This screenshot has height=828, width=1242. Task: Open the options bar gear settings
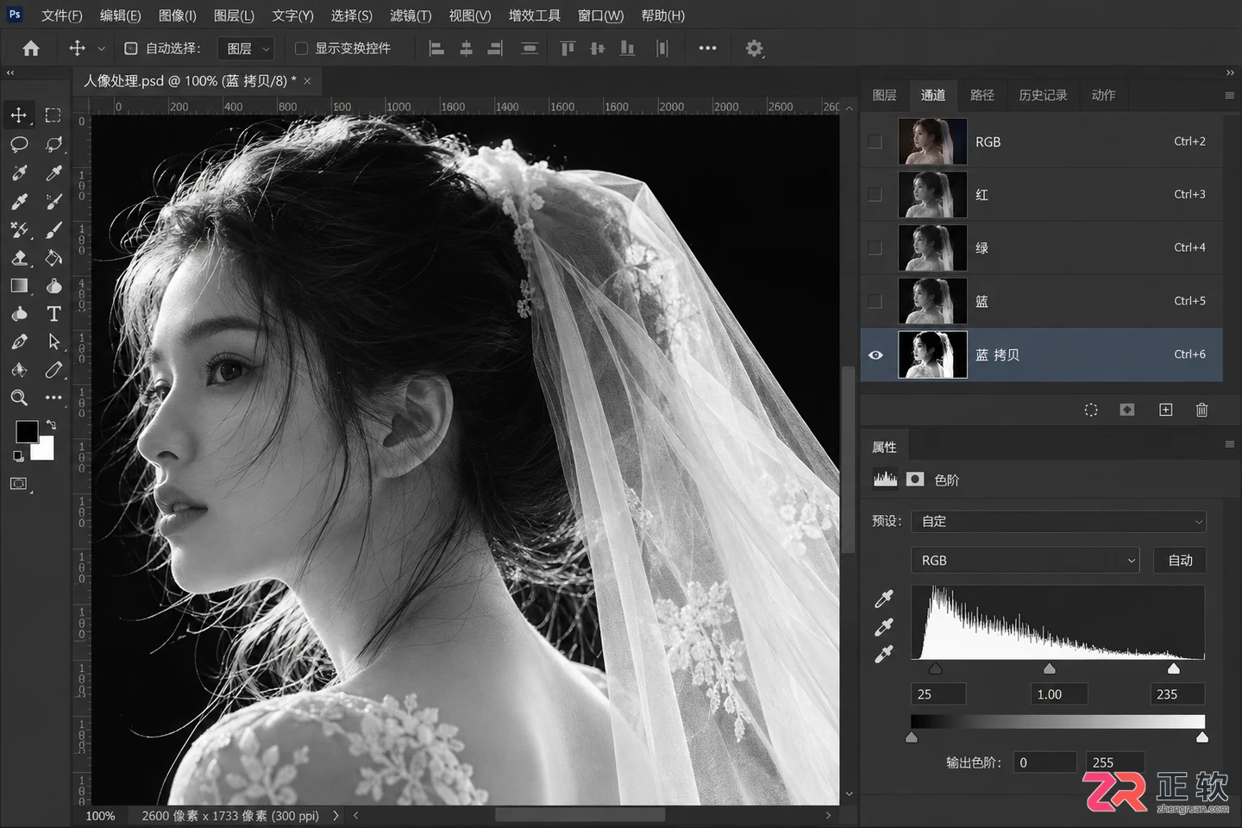754,48
